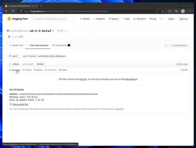Click the delete file link
Image resolution: width=196 pixels, height=148 pixels.
(63, 70)
